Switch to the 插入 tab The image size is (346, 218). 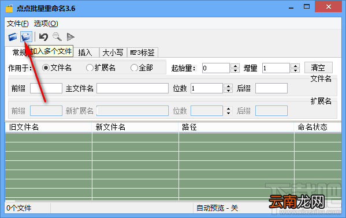coord(85,52)
